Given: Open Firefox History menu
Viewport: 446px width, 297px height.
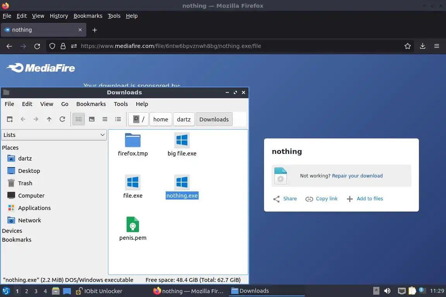Looking at the screenshot, I should pyautogui.click(x=59, y=16).
